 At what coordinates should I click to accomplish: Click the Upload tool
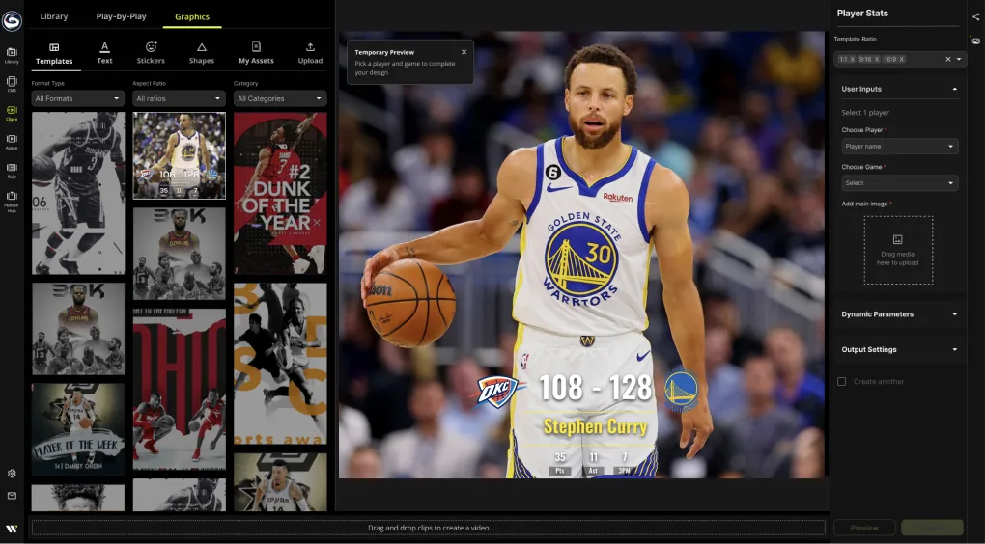click(310, 53)
